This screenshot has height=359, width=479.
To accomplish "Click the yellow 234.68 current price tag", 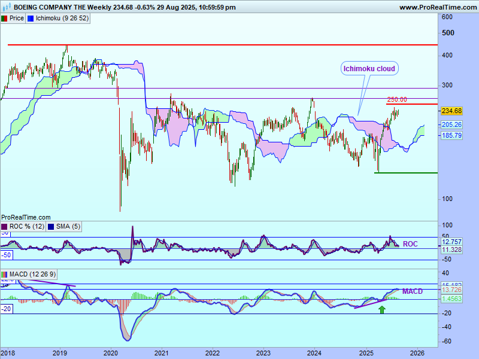I will [x=452, y=111].
